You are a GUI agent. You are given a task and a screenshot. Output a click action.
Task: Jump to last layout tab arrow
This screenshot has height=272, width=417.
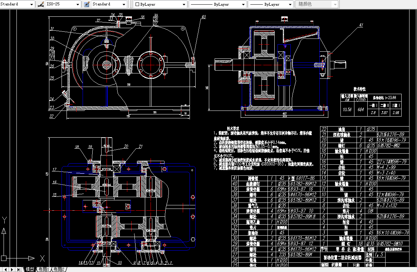point(19,270)
